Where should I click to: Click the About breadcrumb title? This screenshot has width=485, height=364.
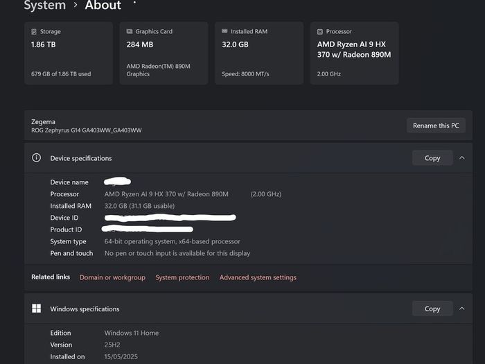click(103, 5)
